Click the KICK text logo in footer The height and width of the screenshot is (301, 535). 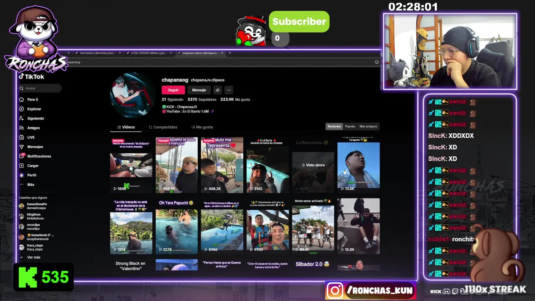pyautogui.click(x=436, y=291)
